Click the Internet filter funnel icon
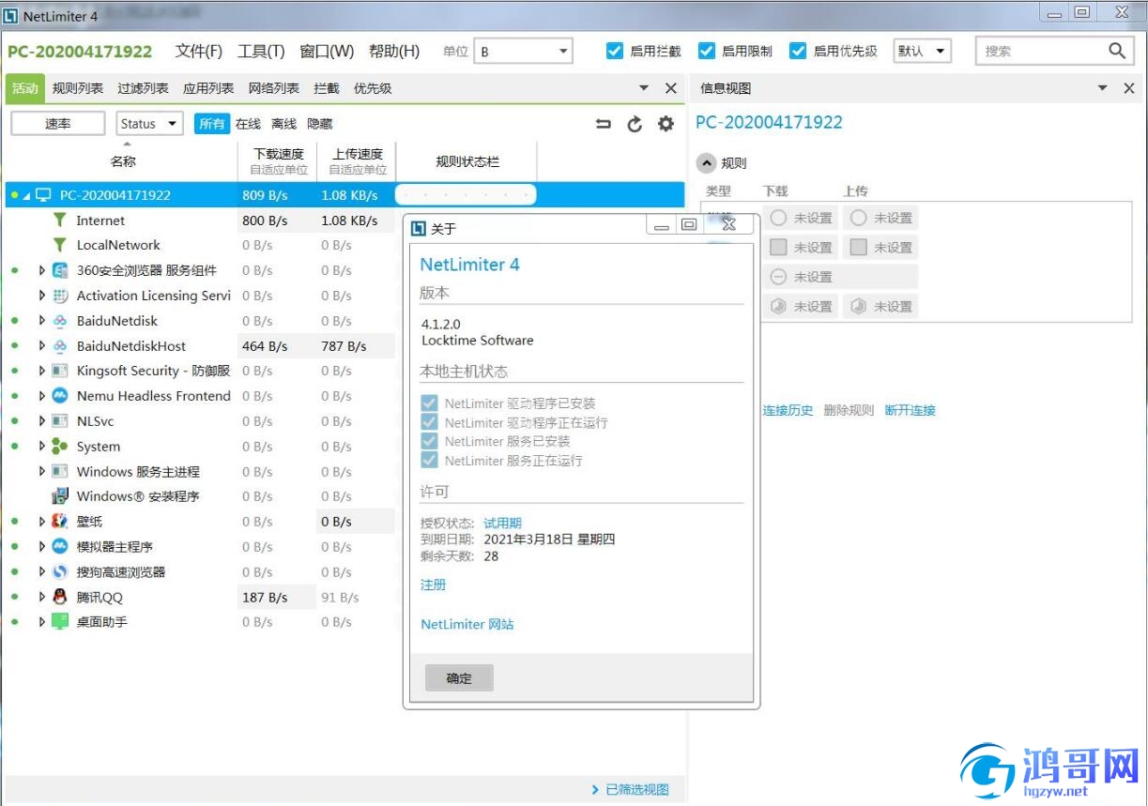This screenshot has height=806, width=1148. pos(60,221)
